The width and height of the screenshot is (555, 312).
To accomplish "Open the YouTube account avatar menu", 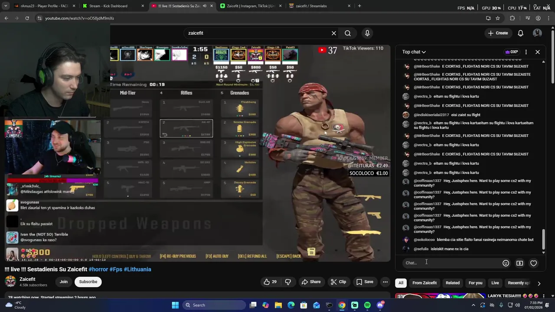I will [537, 33].
